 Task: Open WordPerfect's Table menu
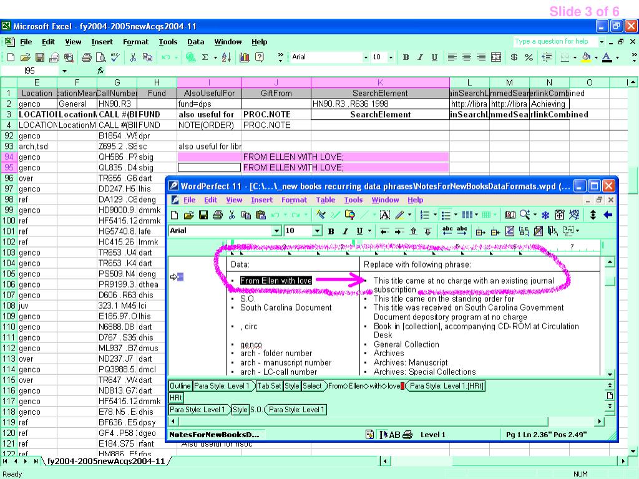(x=326, y=200)
